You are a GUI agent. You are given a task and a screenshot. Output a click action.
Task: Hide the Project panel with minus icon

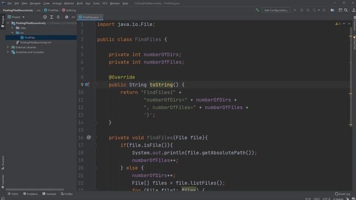[73, 17]
